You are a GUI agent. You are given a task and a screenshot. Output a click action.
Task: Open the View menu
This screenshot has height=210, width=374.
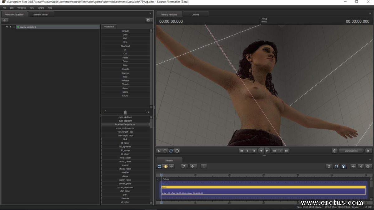[32, 8]
